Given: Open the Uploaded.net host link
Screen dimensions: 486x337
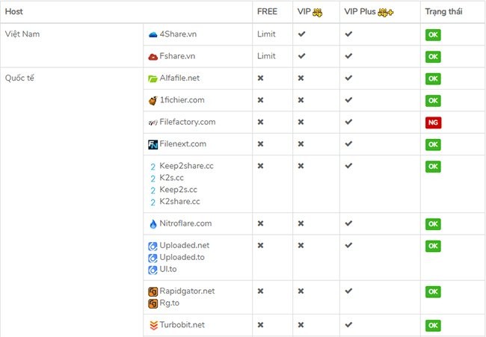Looking at the screenshot, I should (x=184, y=245).
